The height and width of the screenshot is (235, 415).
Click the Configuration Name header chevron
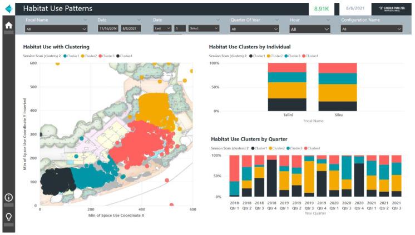(x=399, y=20)
